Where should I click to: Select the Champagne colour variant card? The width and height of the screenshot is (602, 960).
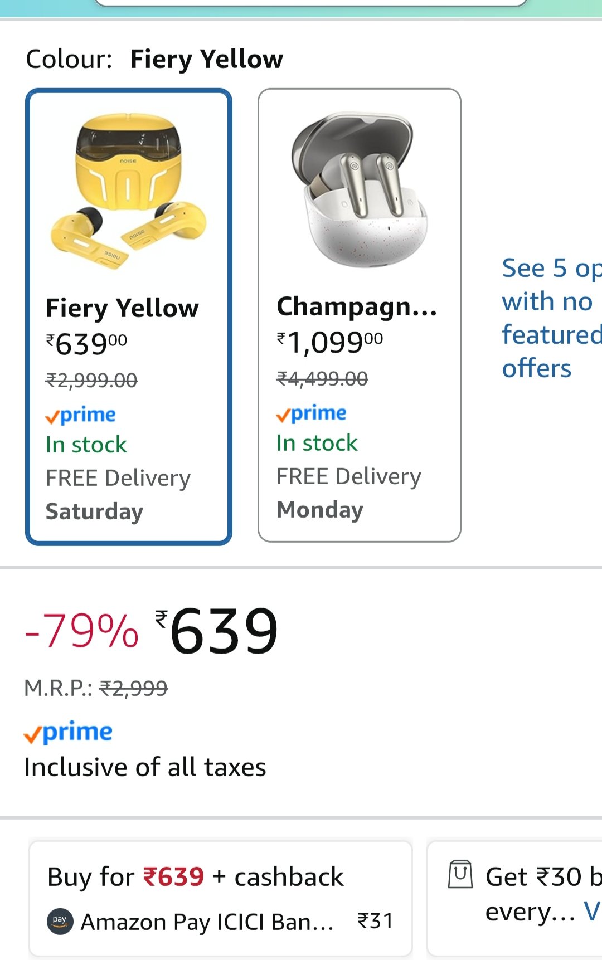[359, 315]
